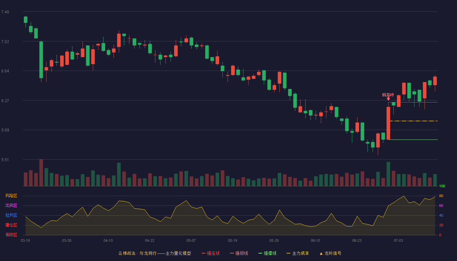Toggle the 强撑线 legend series

click(267, 253)
